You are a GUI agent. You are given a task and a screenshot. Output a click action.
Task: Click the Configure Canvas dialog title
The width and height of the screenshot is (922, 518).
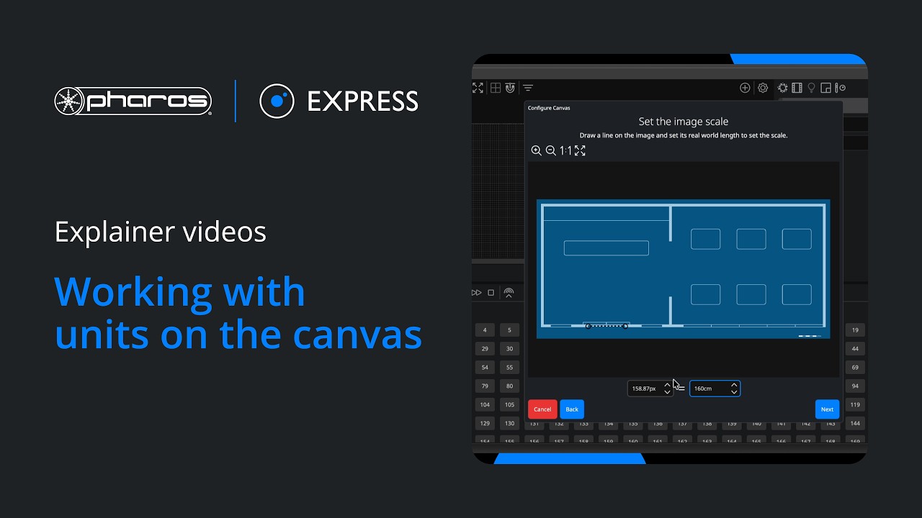click(549, 108)
